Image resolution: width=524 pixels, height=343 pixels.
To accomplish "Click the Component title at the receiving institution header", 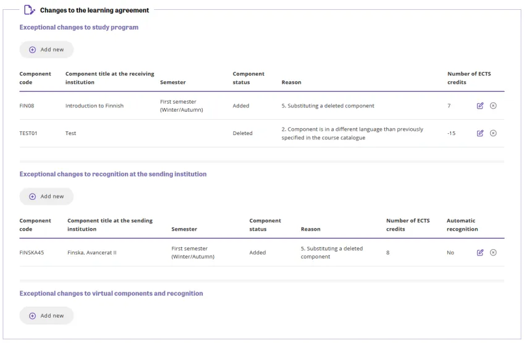I will coord(110,78).
